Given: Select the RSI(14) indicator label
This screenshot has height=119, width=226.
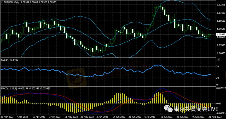Looking at the screenshot, I should coord(10,60).
